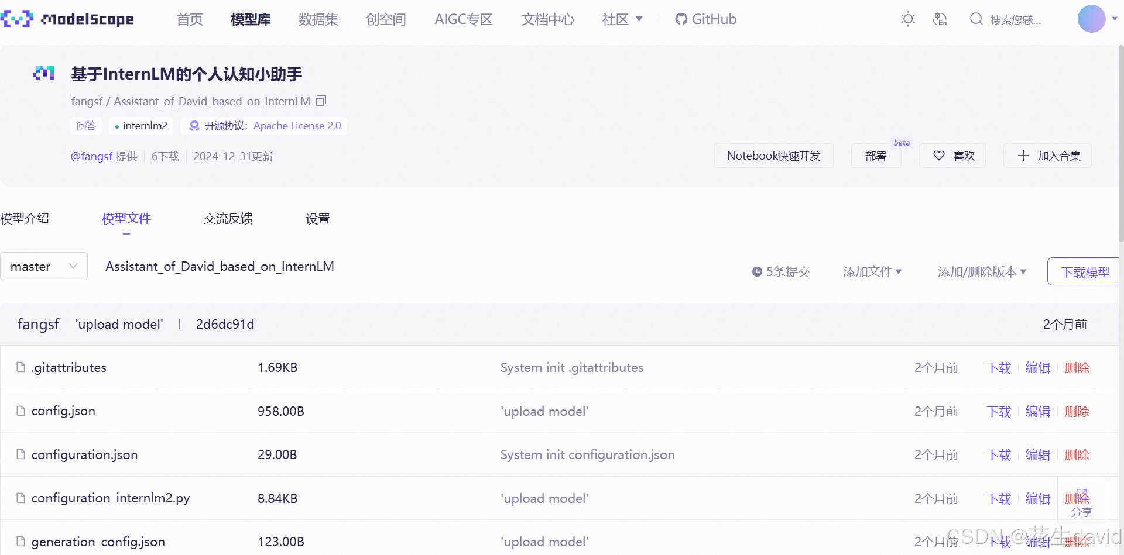
Task: Open the @fangsf author profile link
Action: 91,156
